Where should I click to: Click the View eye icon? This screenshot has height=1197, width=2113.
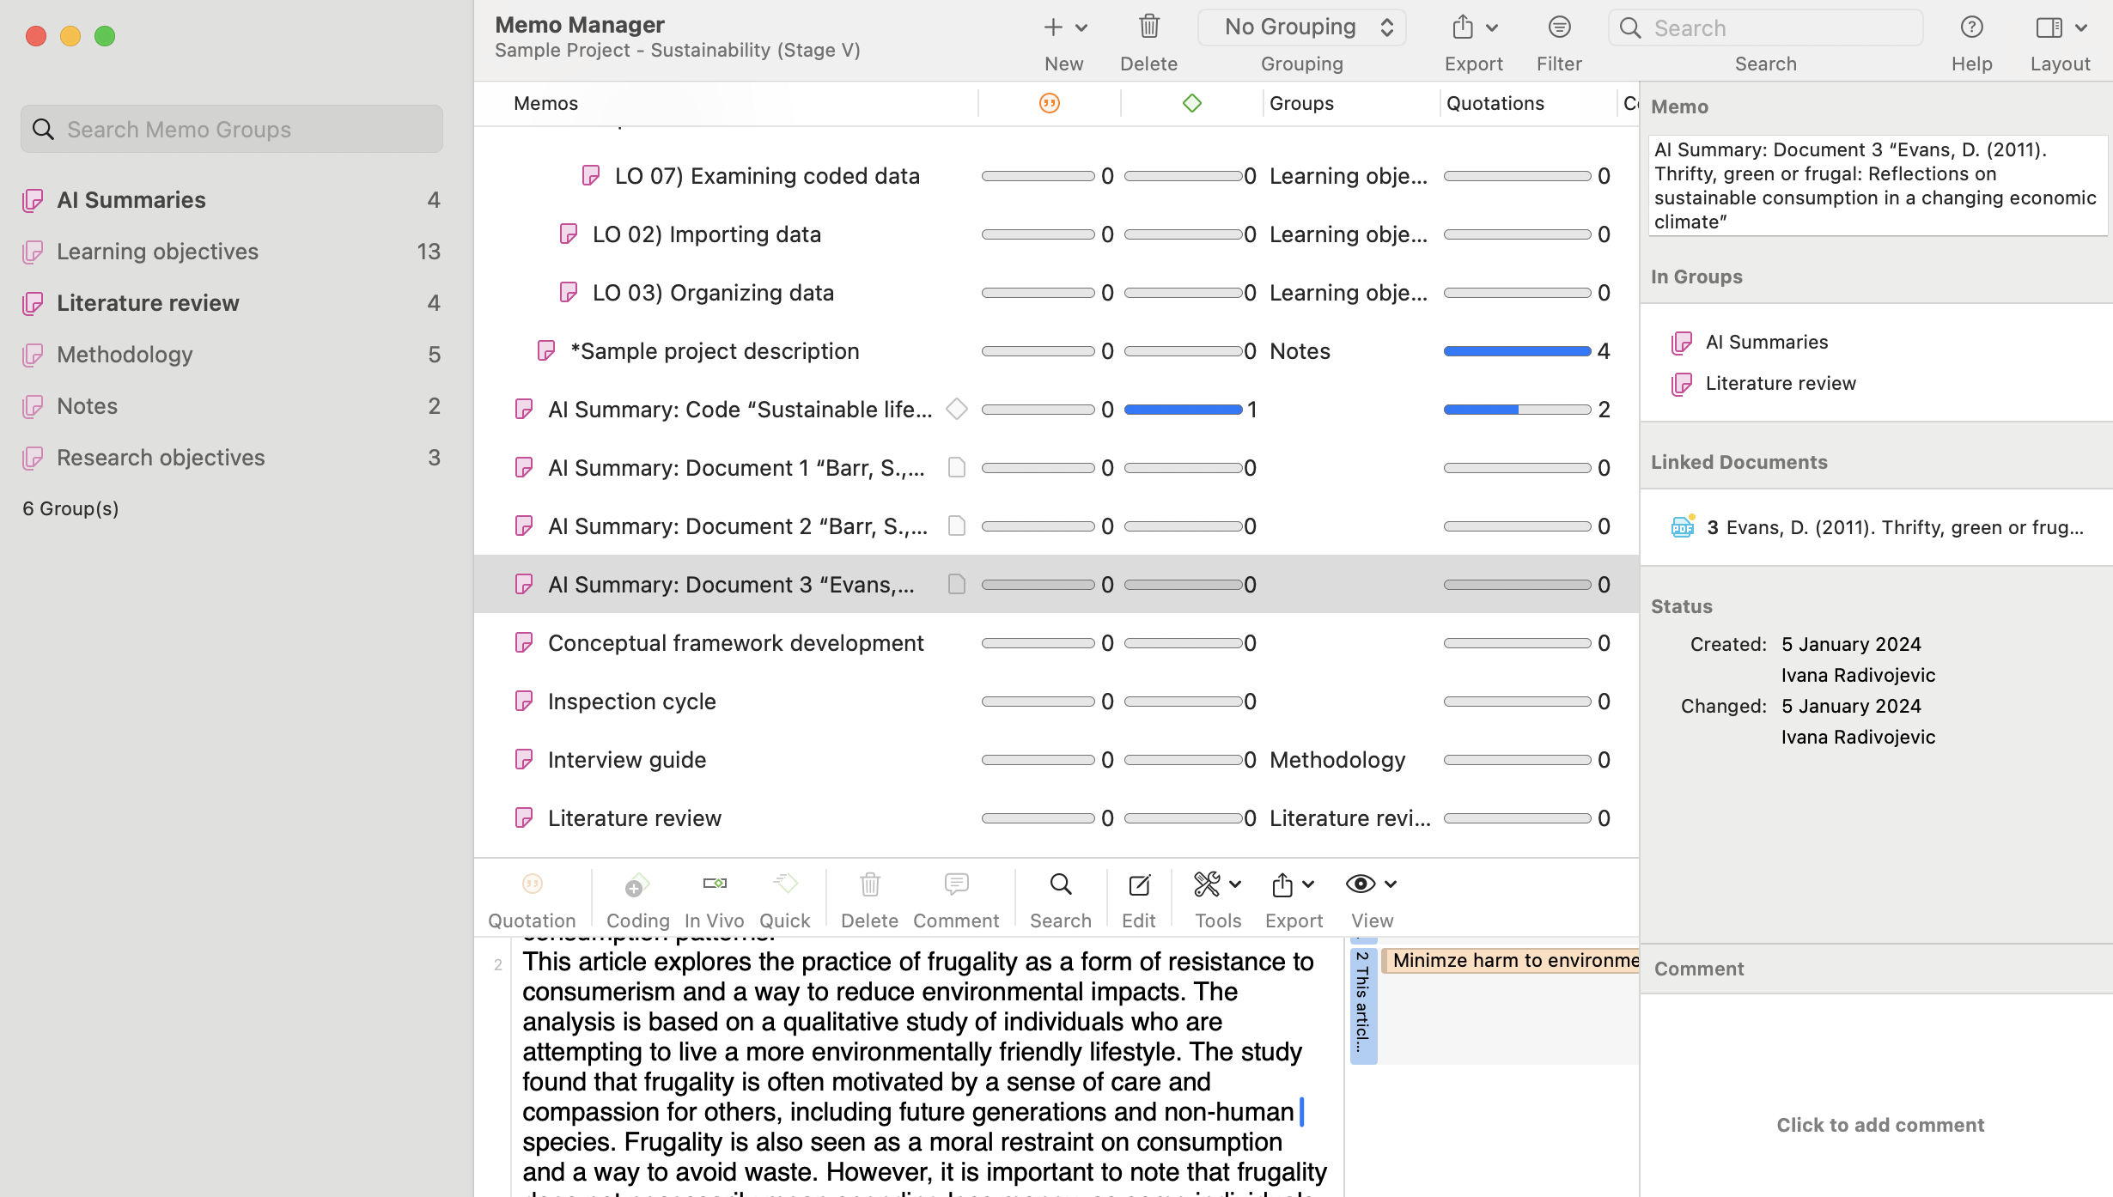coord(1361,884)
